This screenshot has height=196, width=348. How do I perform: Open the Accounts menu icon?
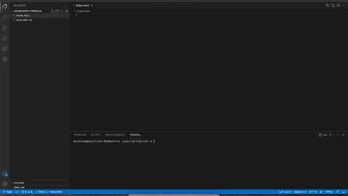(5, 174)
